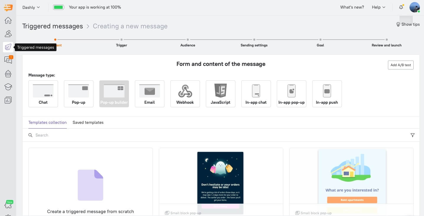This screenshot has width=424, height=216.
Task: Click the app working at 100% status text
Action: point(95,7)
